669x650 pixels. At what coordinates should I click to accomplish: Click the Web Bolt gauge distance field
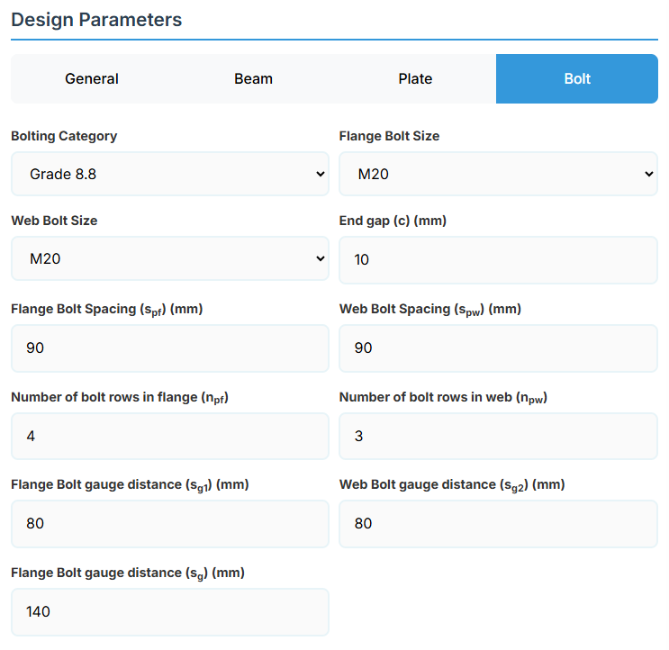coord(498,523)
